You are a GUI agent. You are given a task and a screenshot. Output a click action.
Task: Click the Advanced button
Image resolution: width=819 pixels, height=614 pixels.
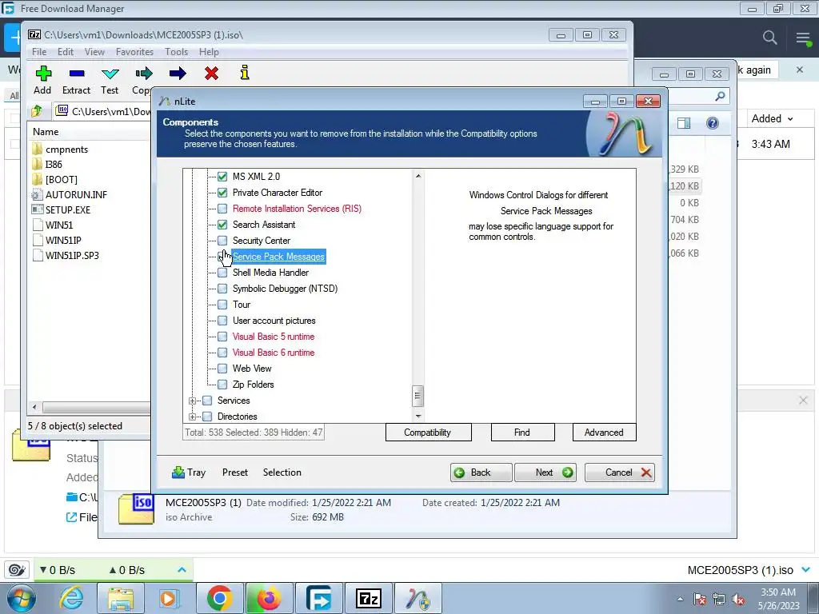click(x=605, y=433)
